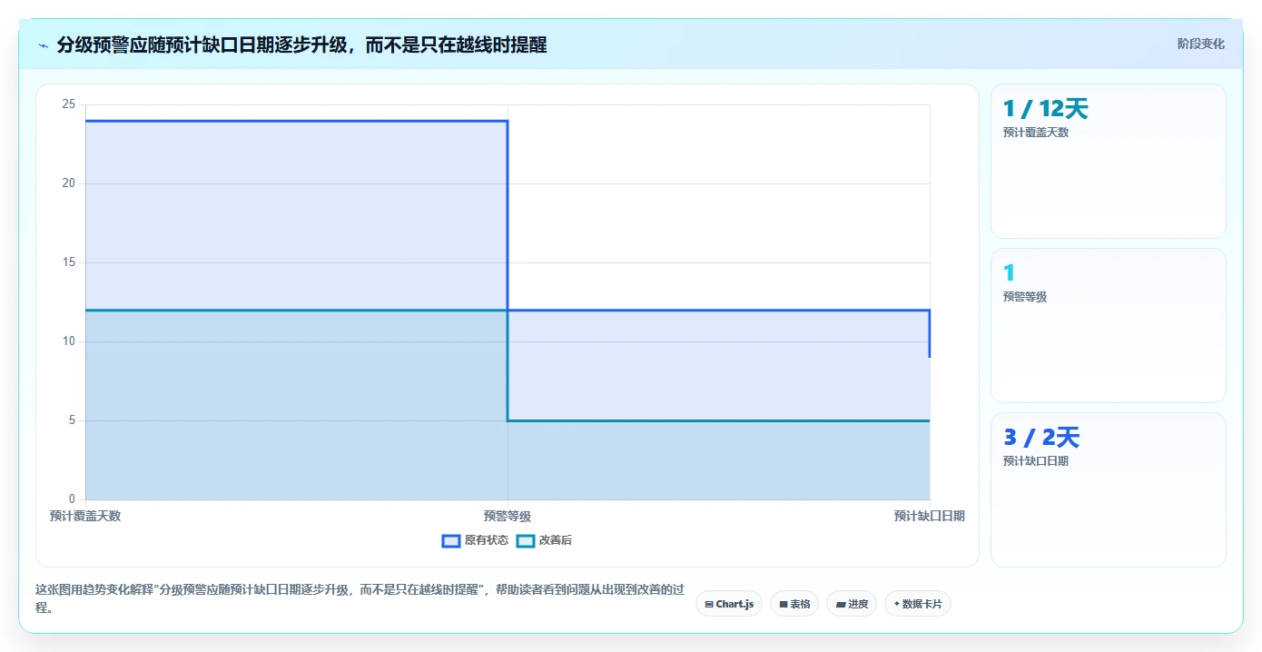Click the 预计覆盖天数 x-axis label
The image size is (1262, 652).
[x=85, y=516]
